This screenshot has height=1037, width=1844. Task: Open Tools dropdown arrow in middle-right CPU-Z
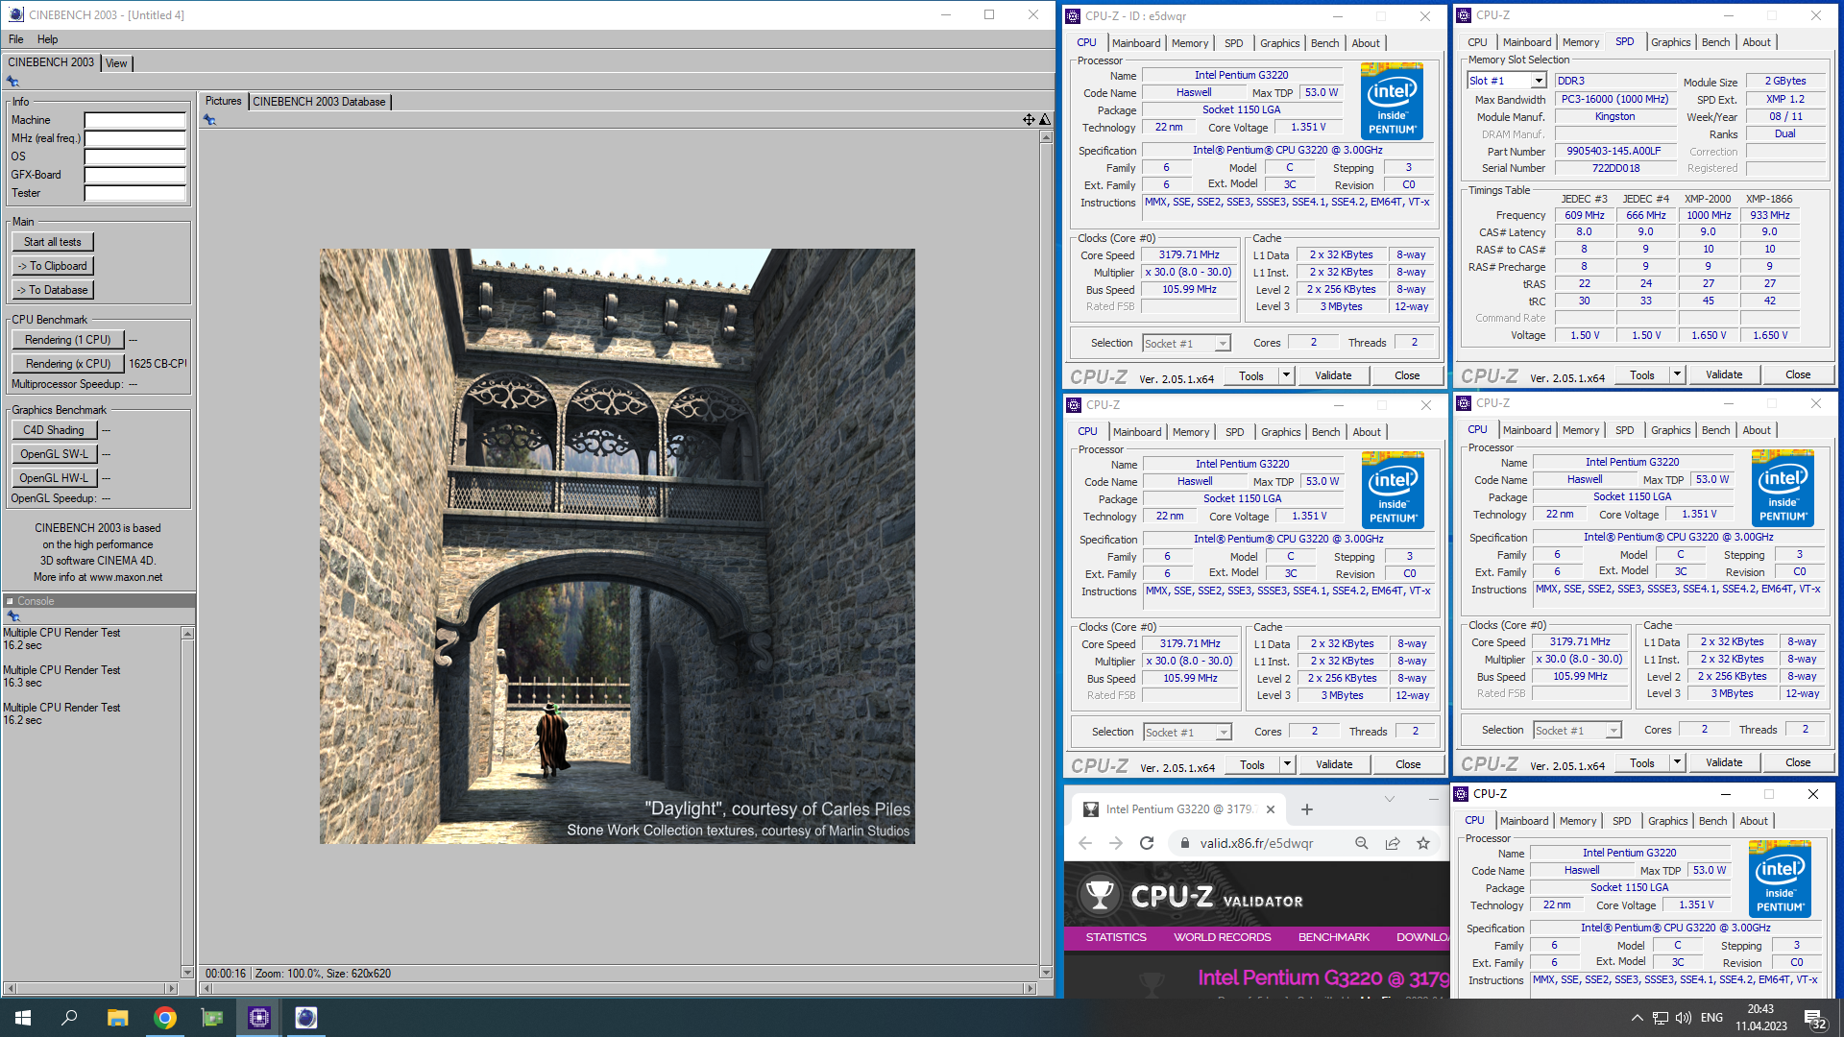coord(1678,762)
